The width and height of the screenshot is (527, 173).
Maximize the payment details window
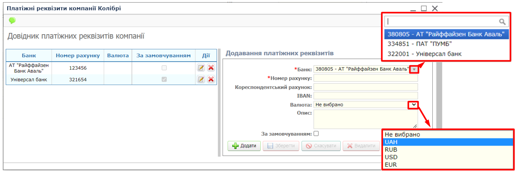click(x=424, y=8)
